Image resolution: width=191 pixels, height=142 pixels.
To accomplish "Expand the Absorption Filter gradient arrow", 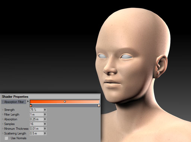I will (x=28, y=101).
